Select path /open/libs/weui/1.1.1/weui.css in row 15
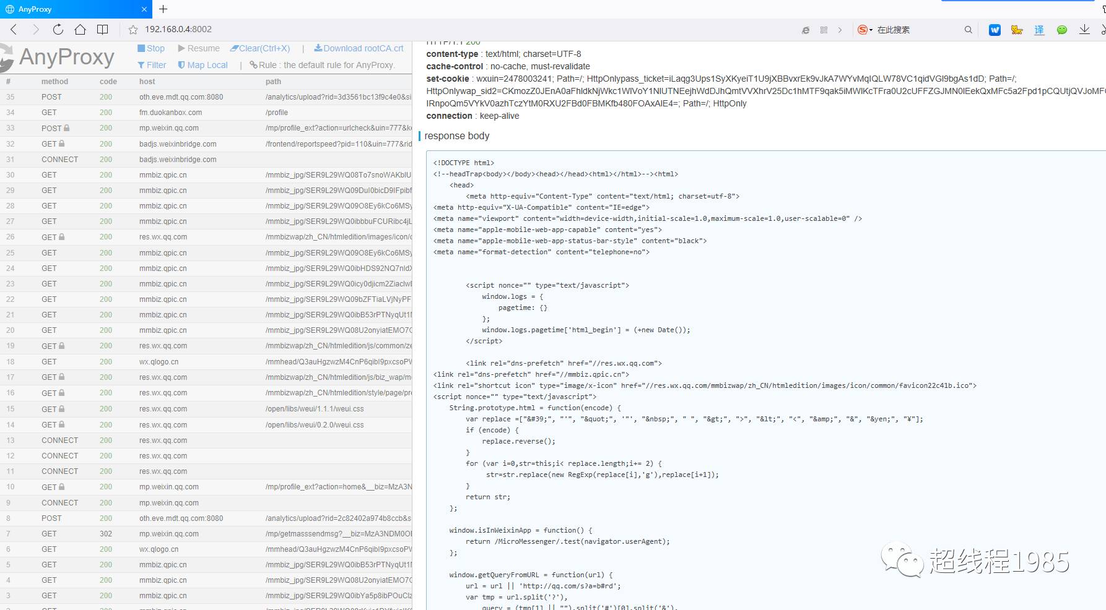The height and width of the screenshot is (610, 1106). [315, 409]
